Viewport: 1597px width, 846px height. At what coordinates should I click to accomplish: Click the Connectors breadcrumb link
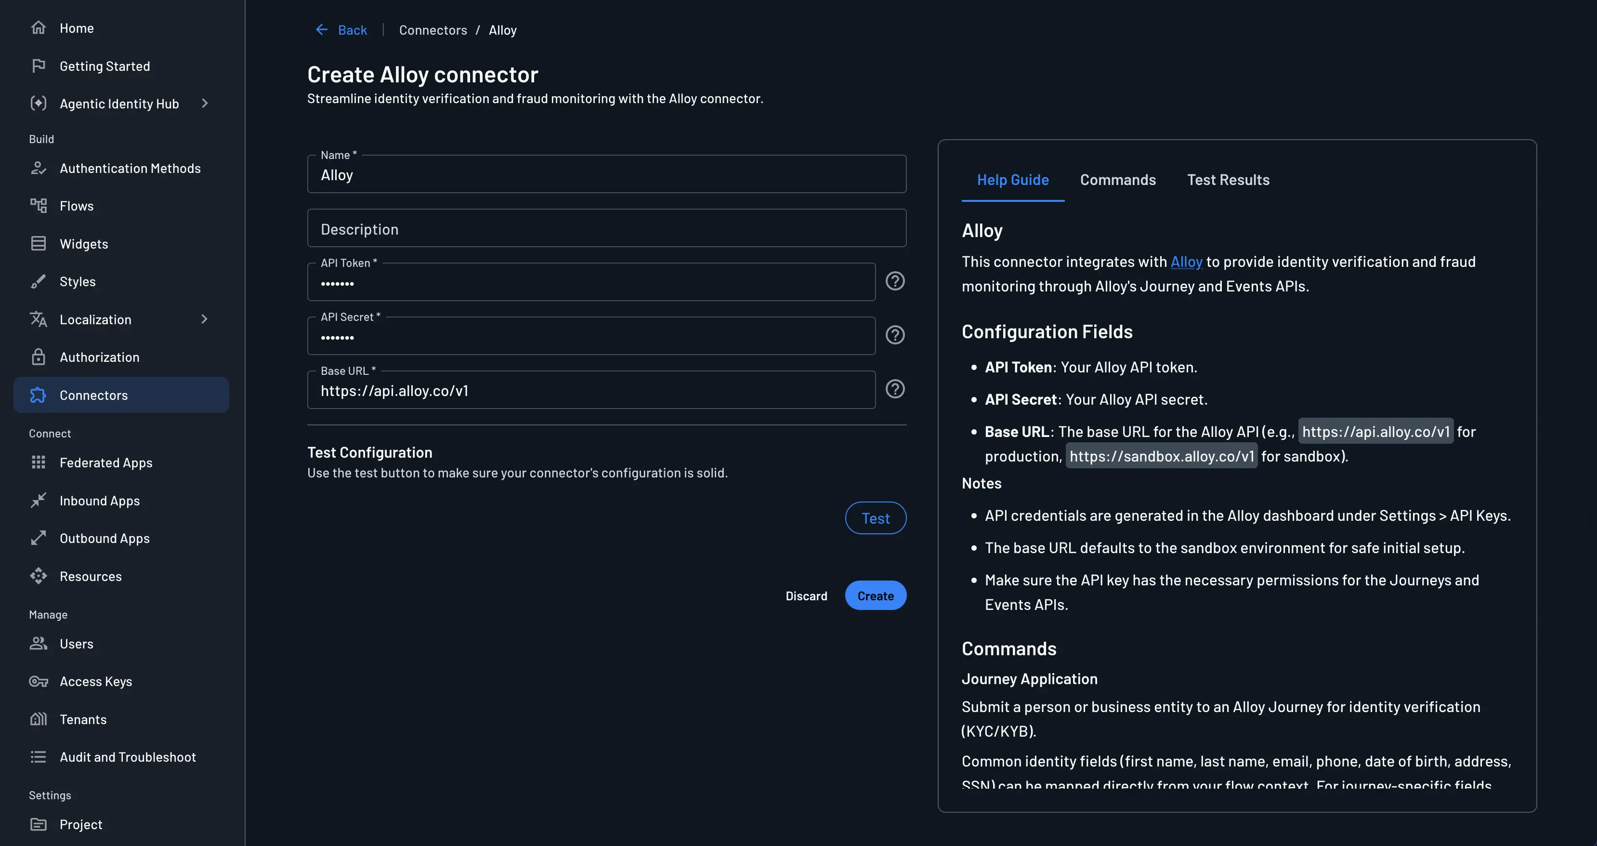tap(433, 30)
